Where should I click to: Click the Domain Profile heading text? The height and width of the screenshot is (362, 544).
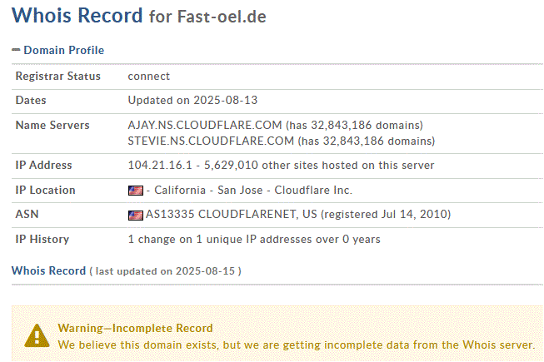[63, 51]
